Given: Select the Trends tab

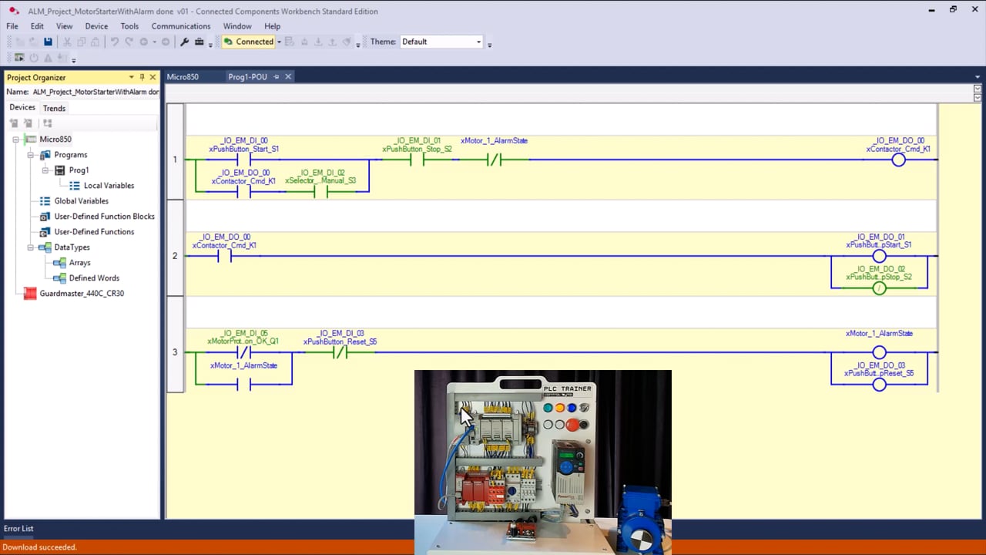Looking at the screenshot, I should click(54, 108).
